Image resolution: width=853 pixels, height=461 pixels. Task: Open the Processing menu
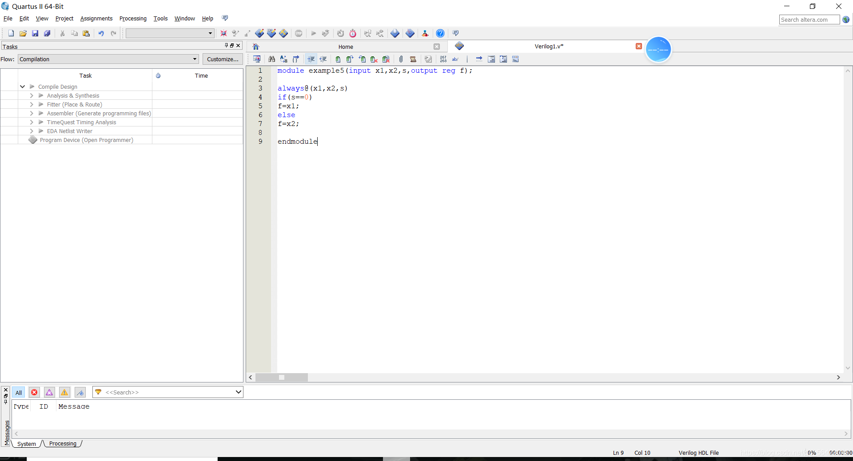pos(132,18)
